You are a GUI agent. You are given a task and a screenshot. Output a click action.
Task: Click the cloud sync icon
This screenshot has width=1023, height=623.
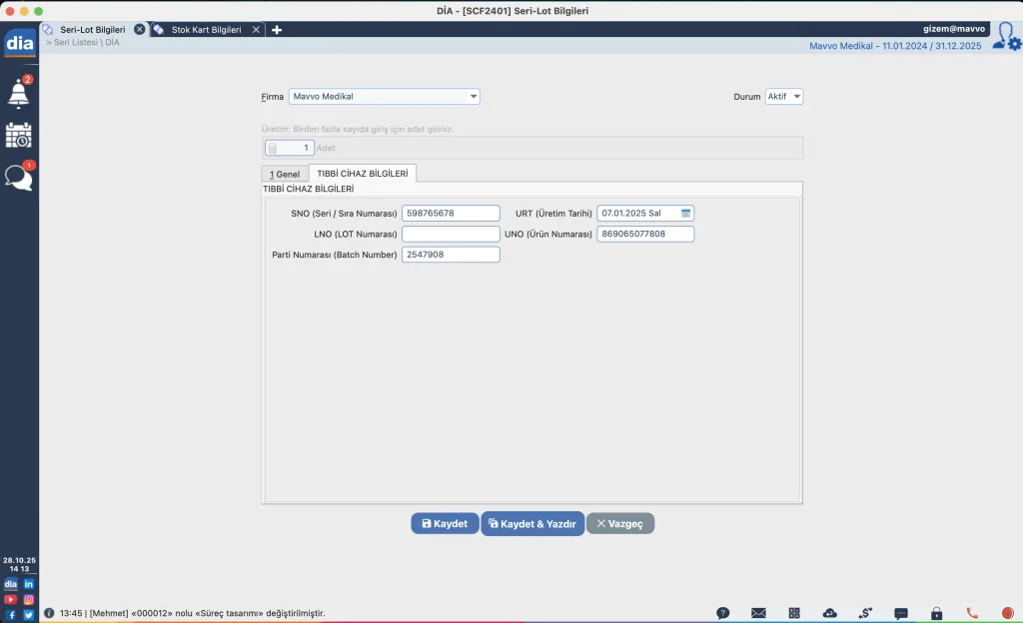click(x=829, y=613)
